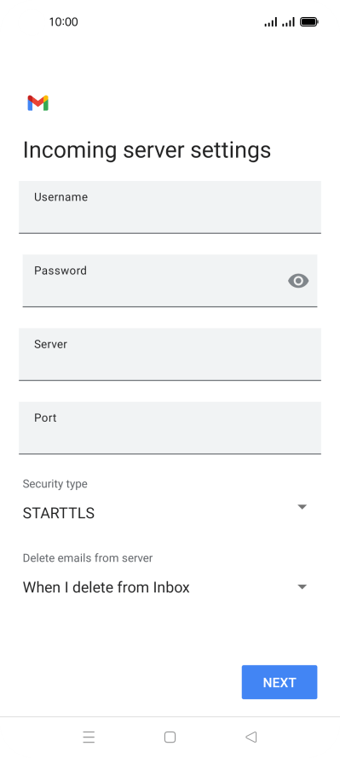Tap the second cellular signal bars icon
This screenshot has width=340, height=758.
[288, 21]
